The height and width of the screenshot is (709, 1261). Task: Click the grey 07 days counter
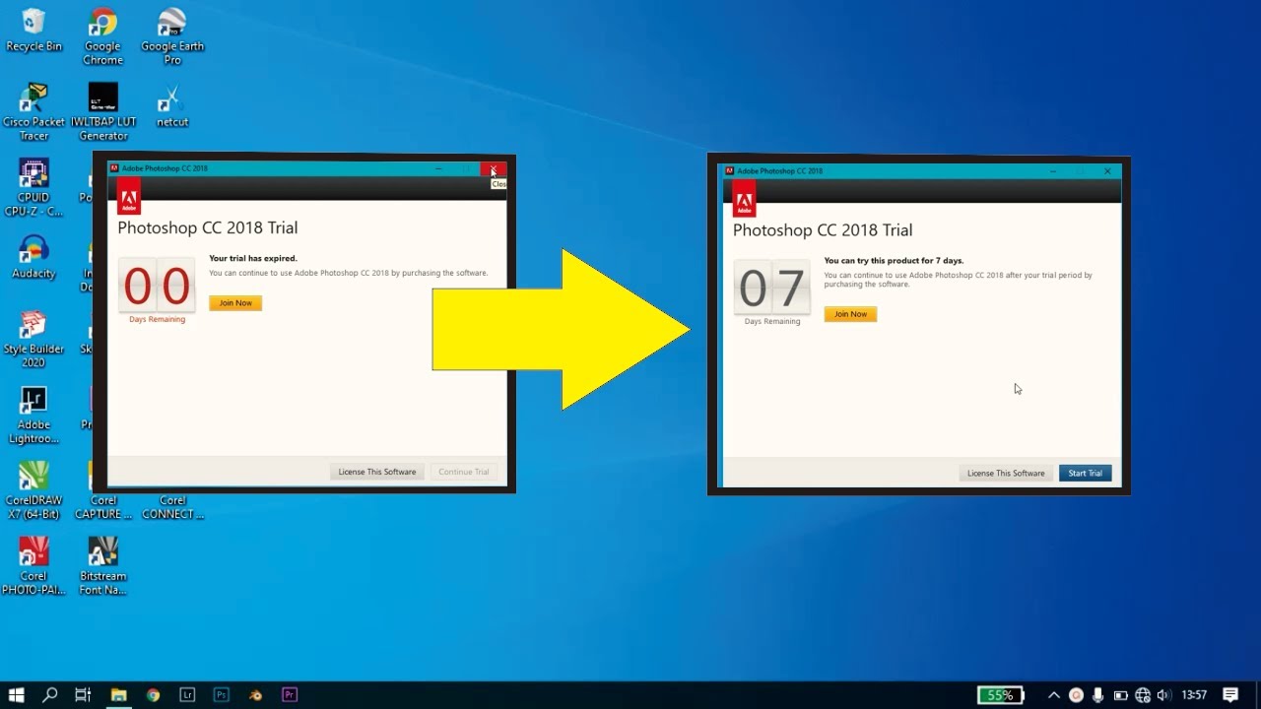pos(772,289)
